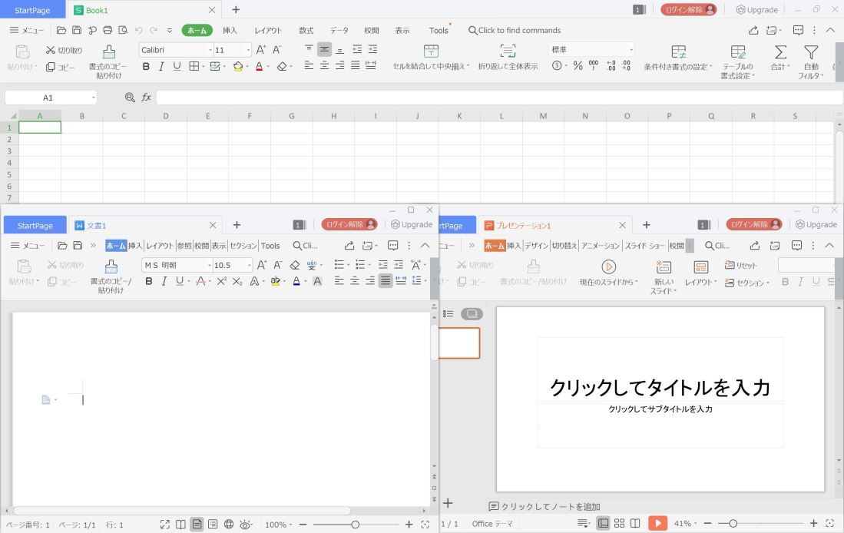Click the percent style icon in spreadsheet
844x533 pixels.
(578, 66)
